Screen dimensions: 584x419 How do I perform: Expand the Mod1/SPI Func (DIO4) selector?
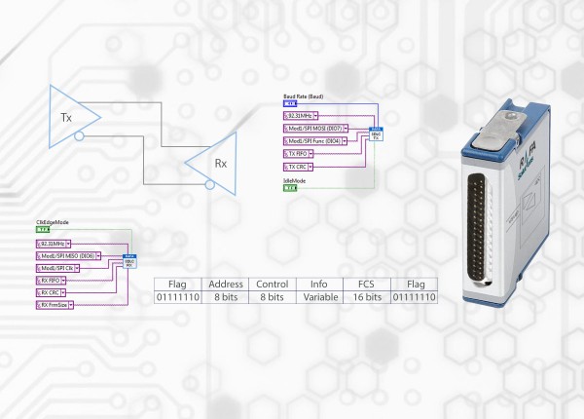[x=347, y=142]
